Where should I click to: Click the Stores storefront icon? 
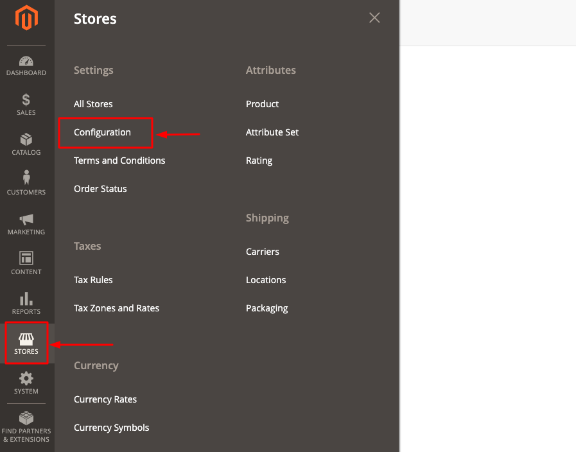(26, 339)
